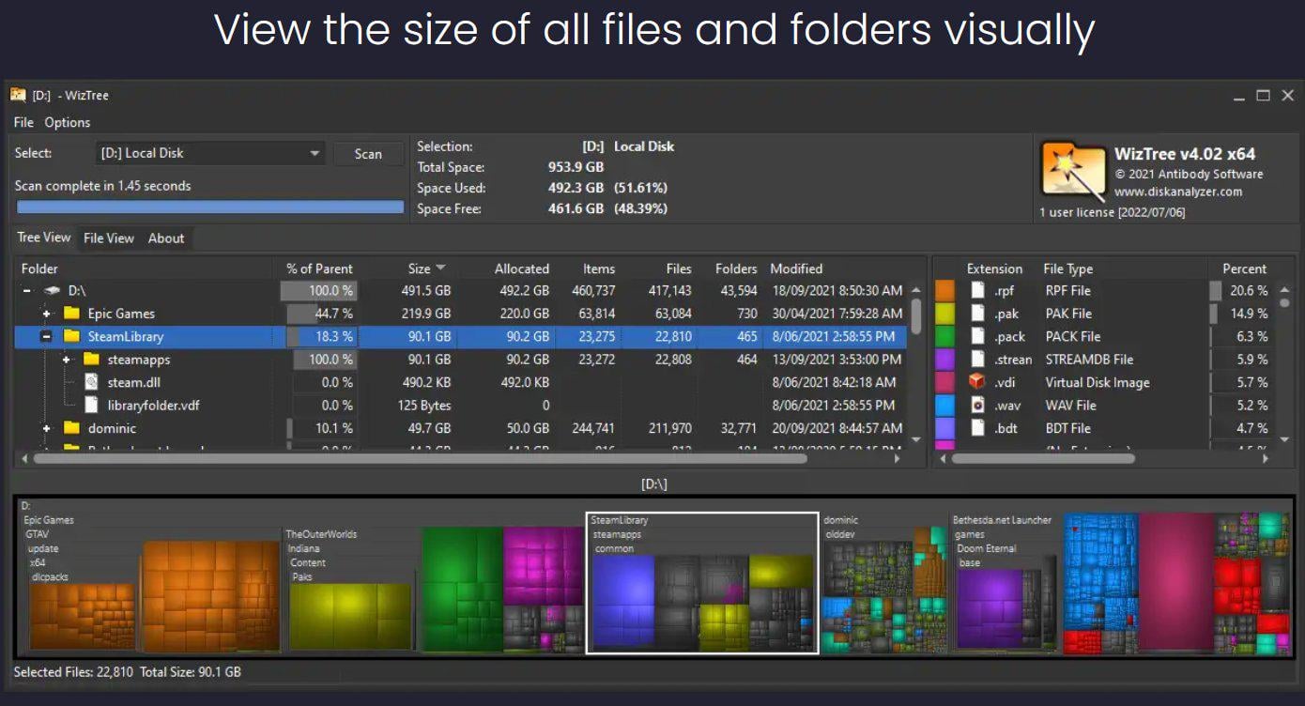Click the tree view vertical scrollbar thumb

point(916,315)
